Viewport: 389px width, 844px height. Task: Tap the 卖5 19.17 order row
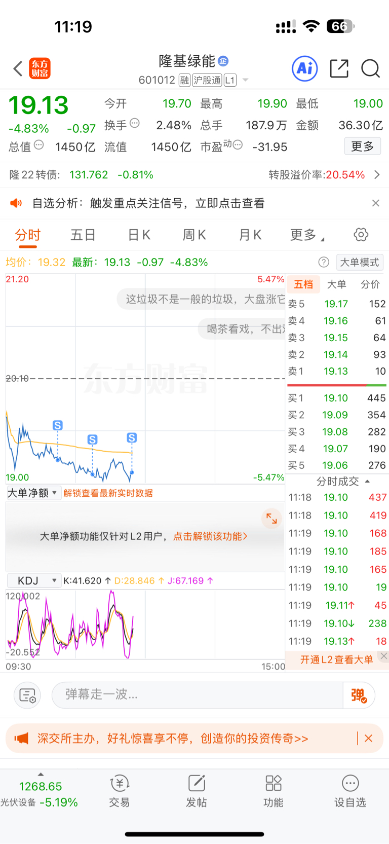click(x=337, y=304)
